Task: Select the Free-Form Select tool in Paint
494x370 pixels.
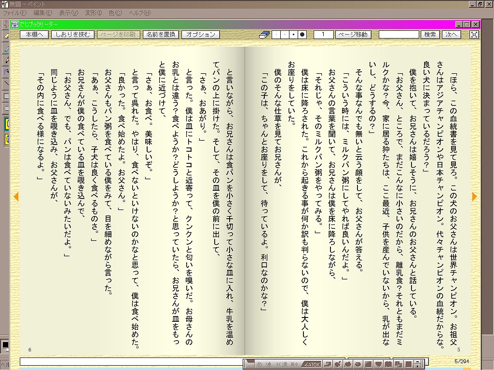Action: [x=6, y=24]
